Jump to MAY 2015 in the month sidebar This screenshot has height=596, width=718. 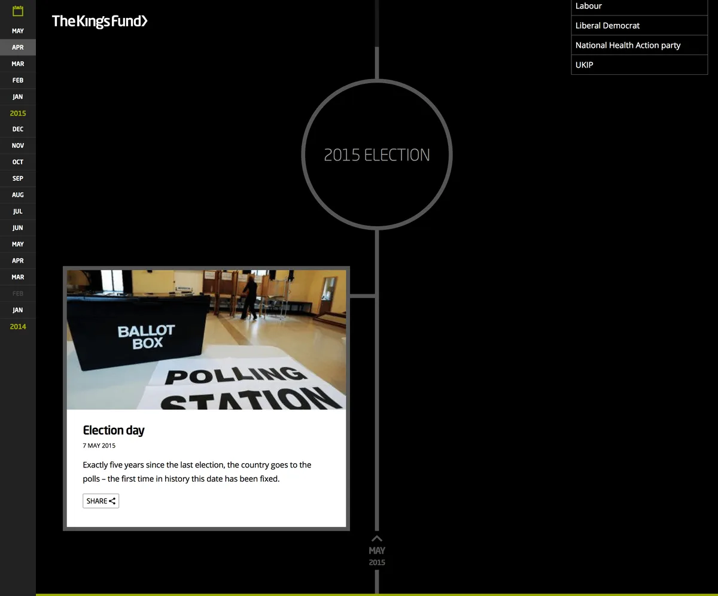[x=18, y=31]
